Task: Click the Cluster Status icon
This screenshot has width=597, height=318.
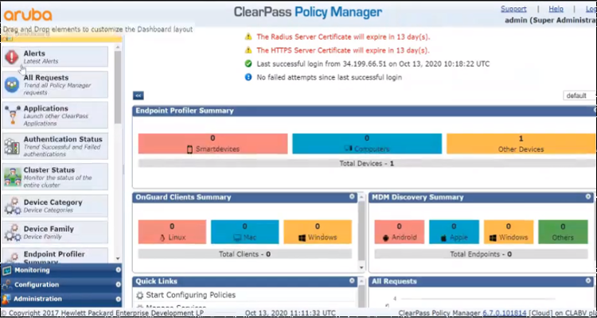Action: pyautogui.click(x=12, y=176)
